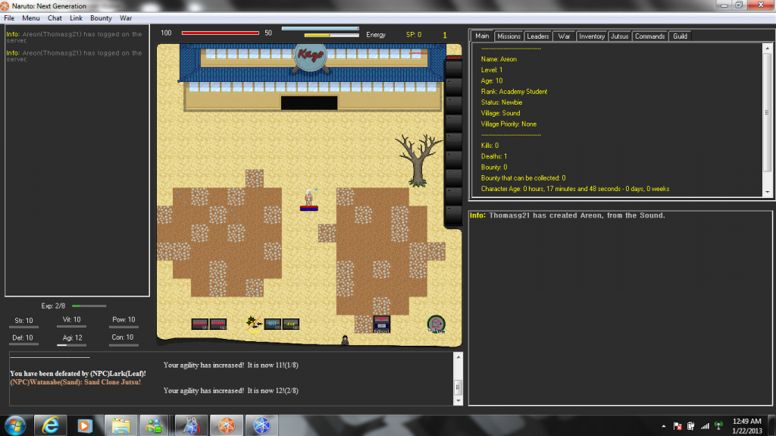
Task: Click the 'Bounty that can be collected: 0' line
Action: coord(523,178)
